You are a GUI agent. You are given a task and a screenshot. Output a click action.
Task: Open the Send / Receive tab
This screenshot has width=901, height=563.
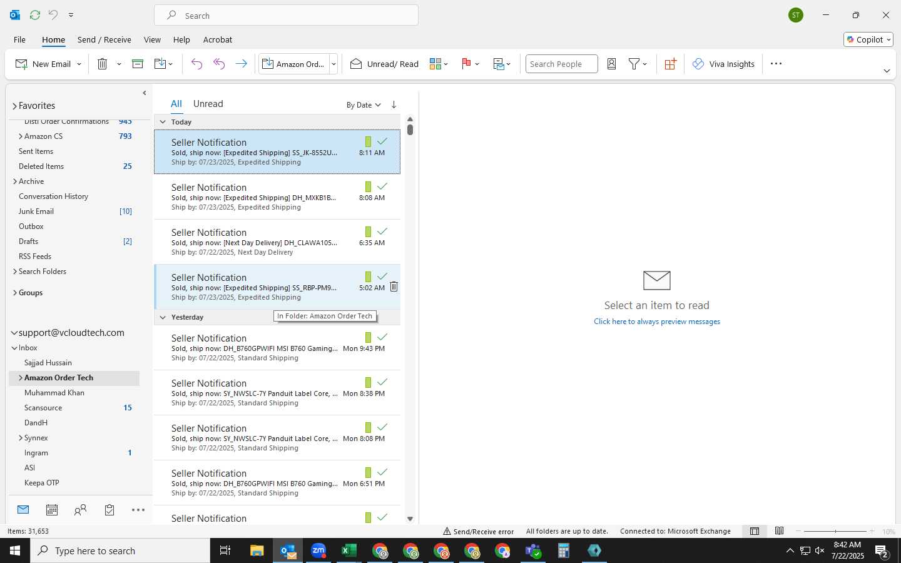[x=104, y=39]
